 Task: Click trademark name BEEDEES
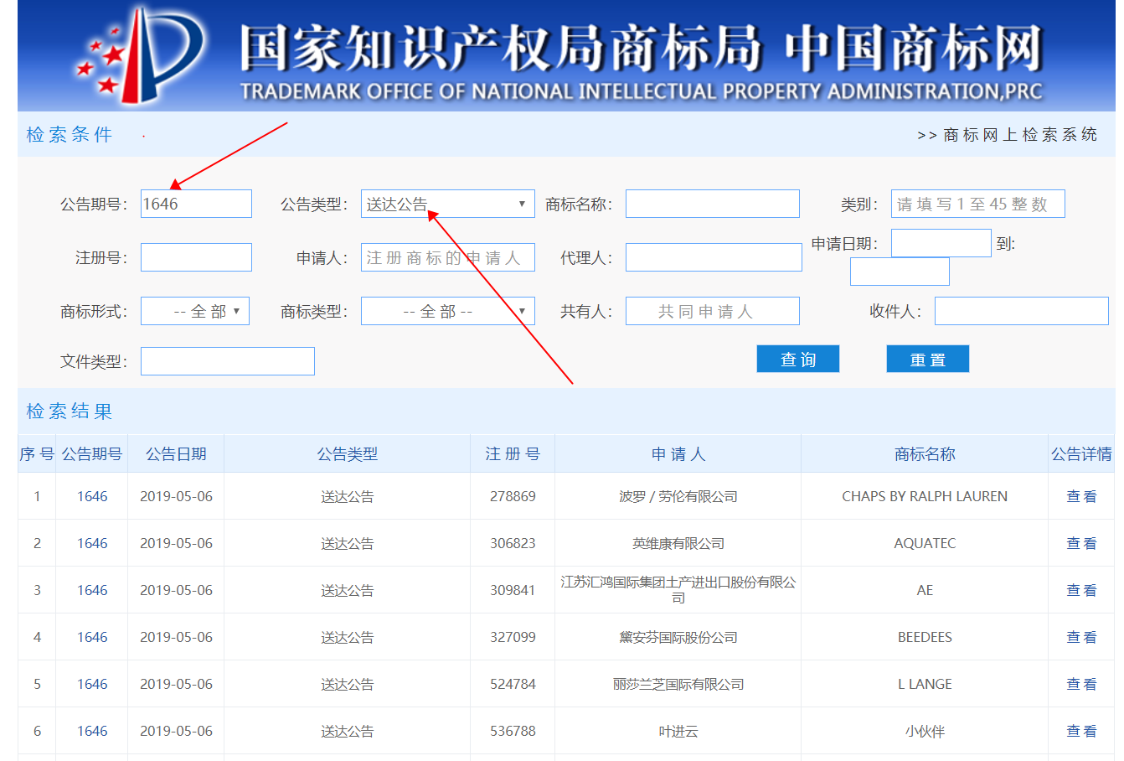click(925, 637)
